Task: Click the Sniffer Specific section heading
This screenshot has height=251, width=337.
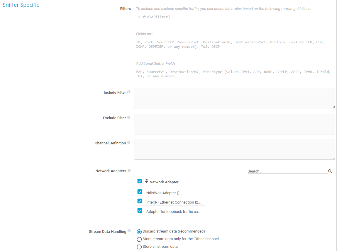Action: point(21,5)
